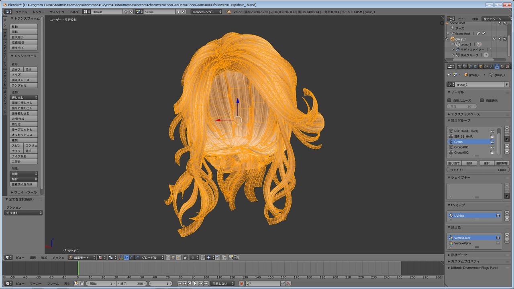Add a new UV map with plus

pos(507,214)
